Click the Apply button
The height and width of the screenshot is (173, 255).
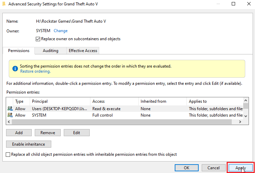click(240, 168)
